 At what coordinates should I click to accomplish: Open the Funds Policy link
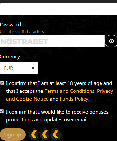click(x=74, y=99)
